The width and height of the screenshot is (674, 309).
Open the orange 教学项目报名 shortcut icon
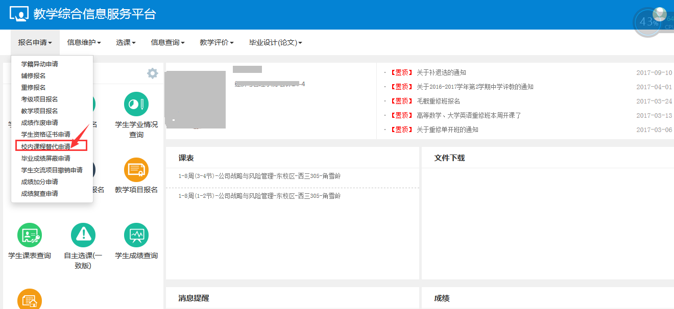tap(136, 170)
